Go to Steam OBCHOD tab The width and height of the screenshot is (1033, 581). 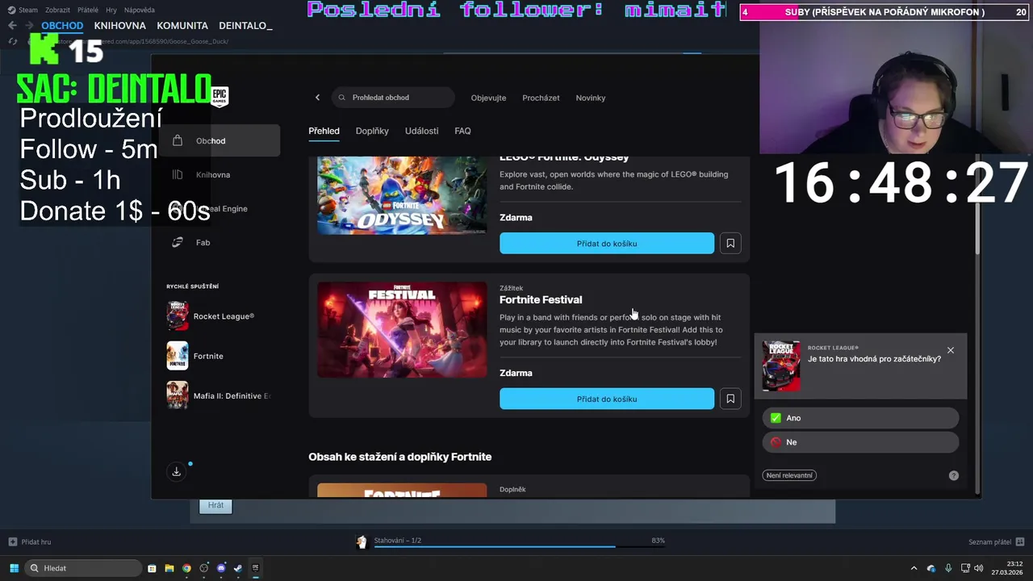pos(62,26)
